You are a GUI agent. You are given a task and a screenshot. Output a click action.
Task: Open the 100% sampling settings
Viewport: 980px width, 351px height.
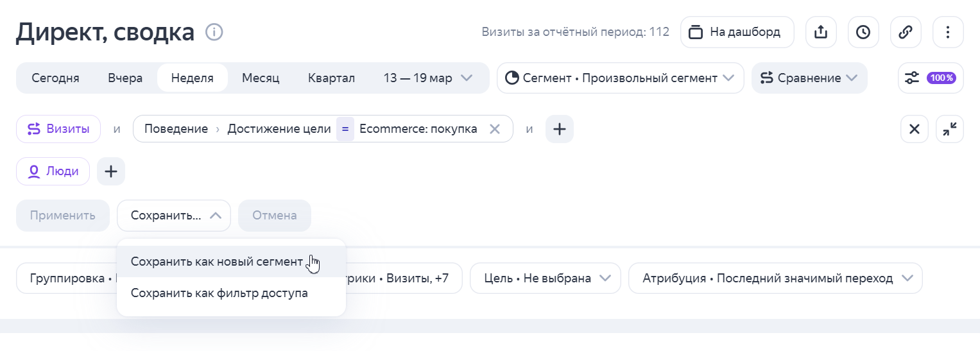[x=931, y=78]
